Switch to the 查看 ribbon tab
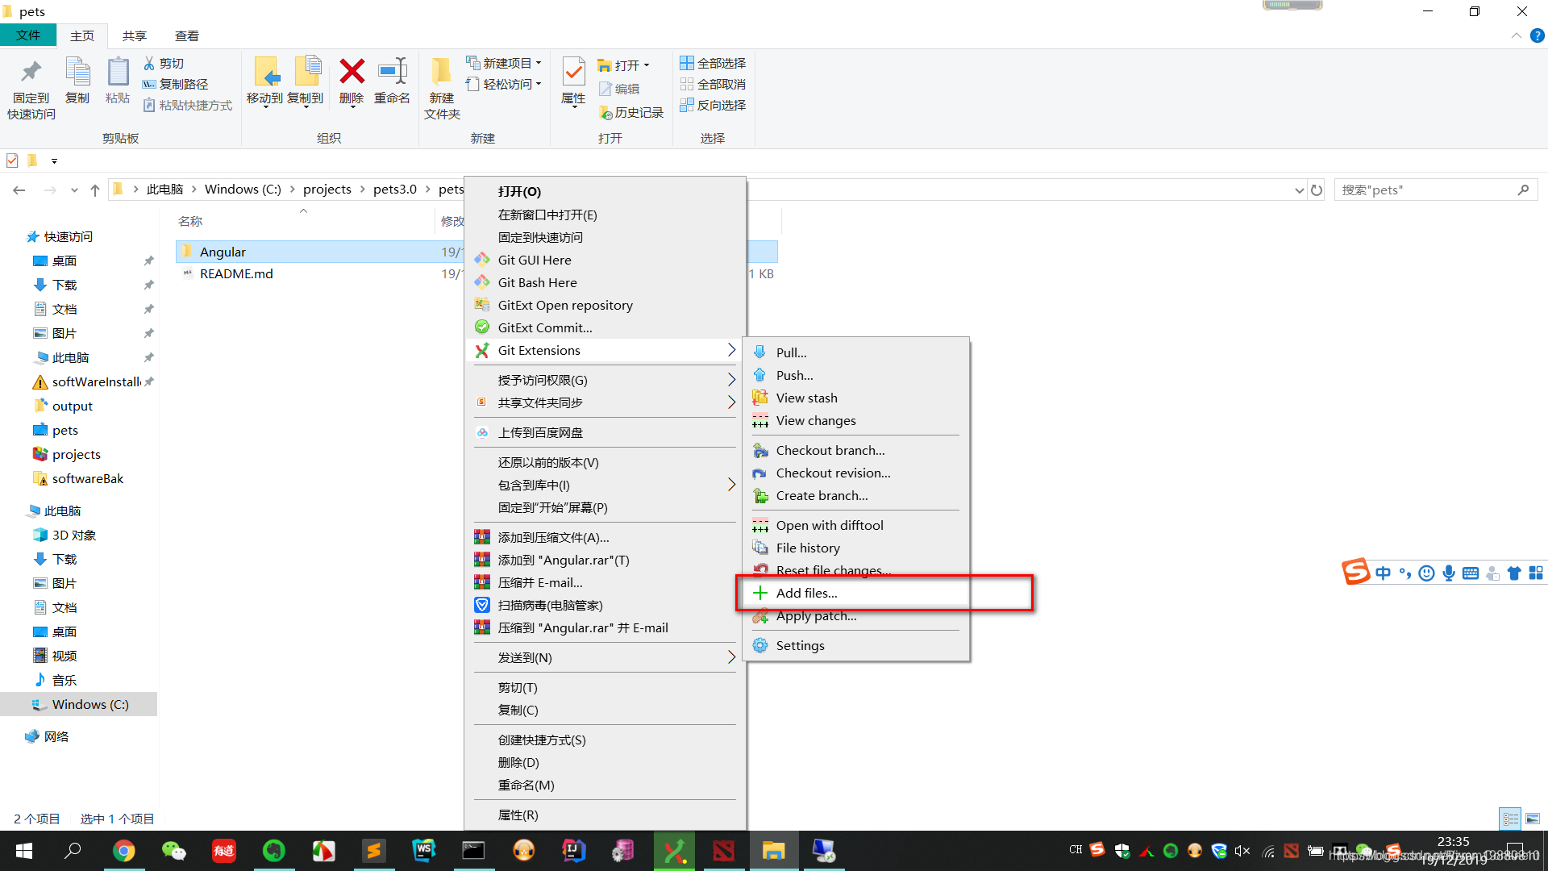The image size is (1548, 871). tap(187, 35)
